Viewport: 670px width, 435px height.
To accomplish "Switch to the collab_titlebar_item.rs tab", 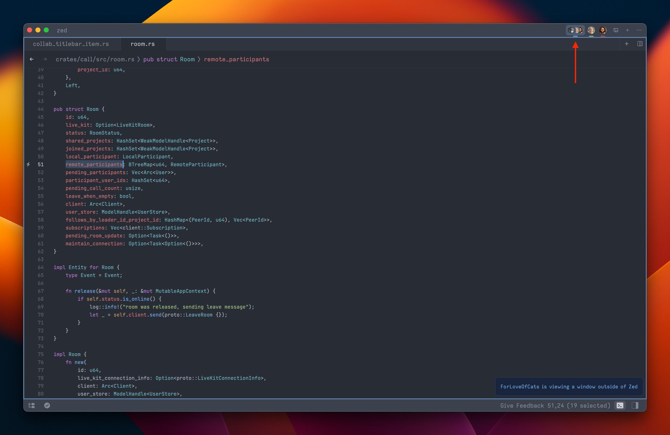I will [71, 44].
